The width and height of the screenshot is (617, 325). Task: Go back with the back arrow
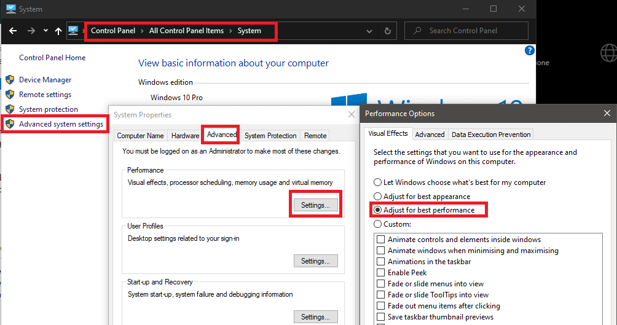coord(12,31)
